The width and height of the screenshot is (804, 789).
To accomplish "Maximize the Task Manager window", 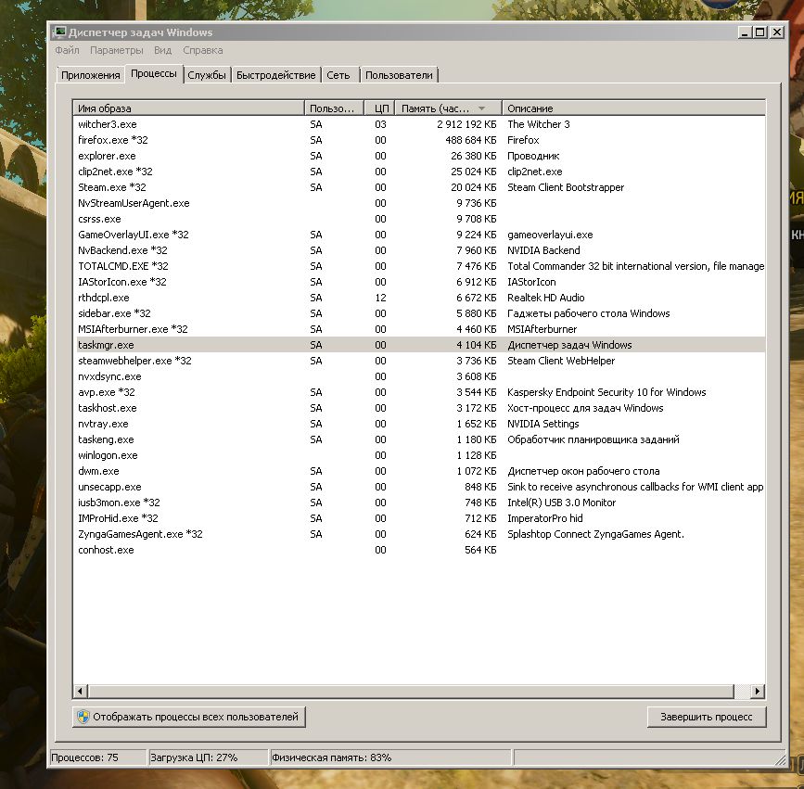I will coord(760,32).
